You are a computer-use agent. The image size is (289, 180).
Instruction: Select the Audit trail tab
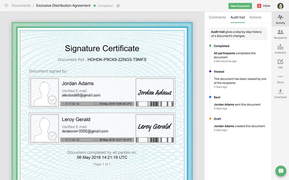pyautogui.click(x=238, y=17)
